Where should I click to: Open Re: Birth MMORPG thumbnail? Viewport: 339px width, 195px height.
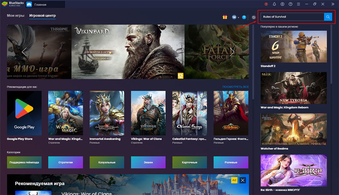pyautogui.click(x=294, y=171)
